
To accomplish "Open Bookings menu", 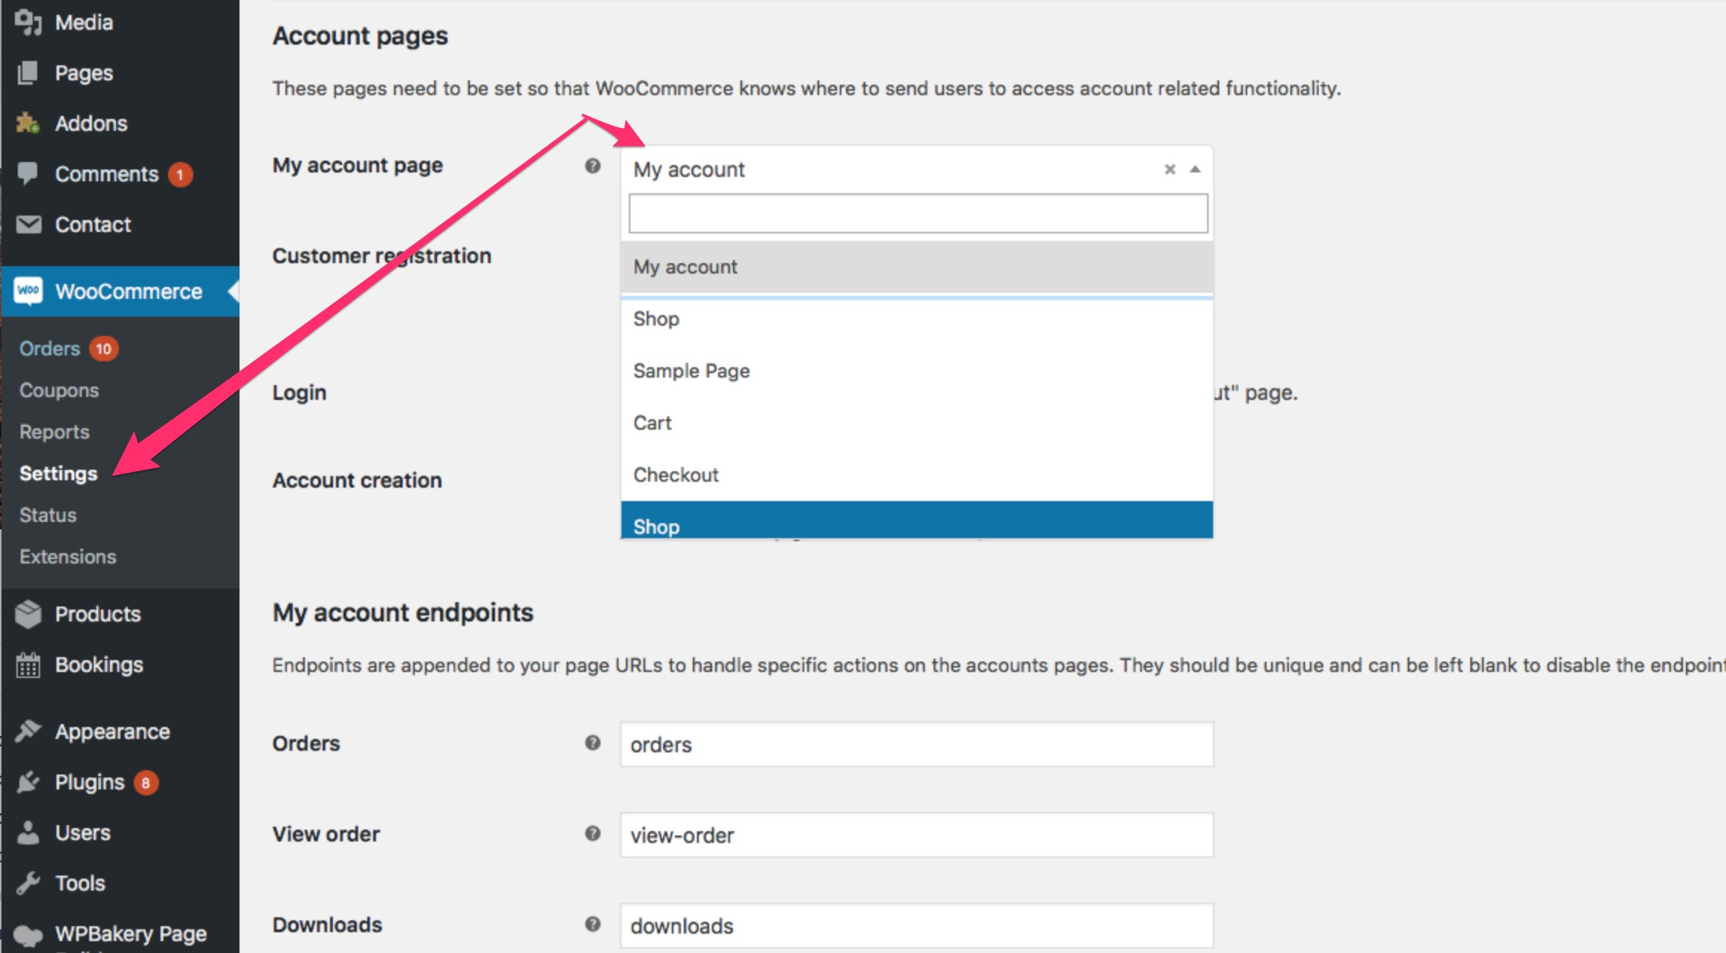I will point(100,665).
